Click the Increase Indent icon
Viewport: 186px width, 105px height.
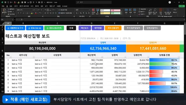[56, 13]
